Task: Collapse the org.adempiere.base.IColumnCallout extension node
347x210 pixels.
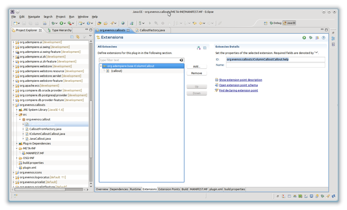Action: 101,66
